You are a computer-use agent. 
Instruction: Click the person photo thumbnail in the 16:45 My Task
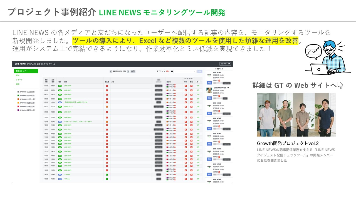click(x=209, y=90)
